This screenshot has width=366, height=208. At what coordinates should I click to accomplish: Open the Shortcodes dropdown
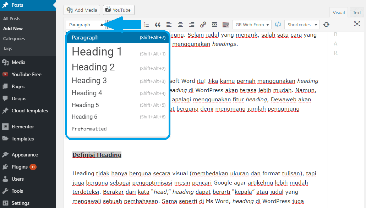(x=302, y=25)
